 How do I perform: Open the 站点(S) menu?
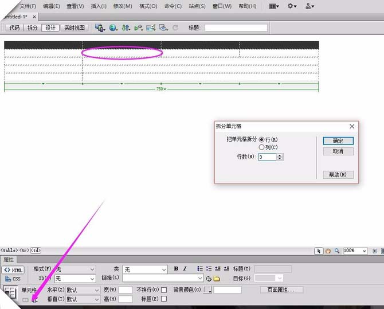197,6
